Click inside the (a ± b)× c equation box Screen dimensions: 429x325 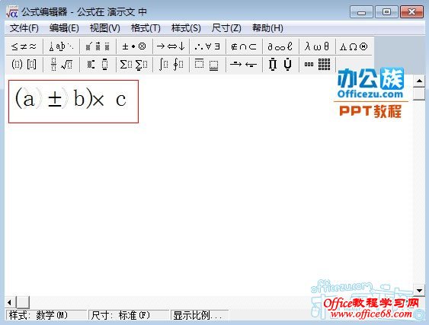73,101
